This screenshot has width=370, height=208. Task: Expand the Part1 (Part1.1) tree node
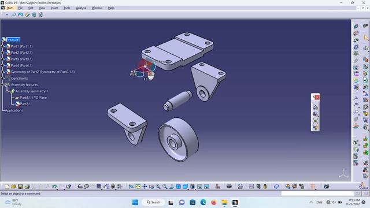[x=2, y=46]
